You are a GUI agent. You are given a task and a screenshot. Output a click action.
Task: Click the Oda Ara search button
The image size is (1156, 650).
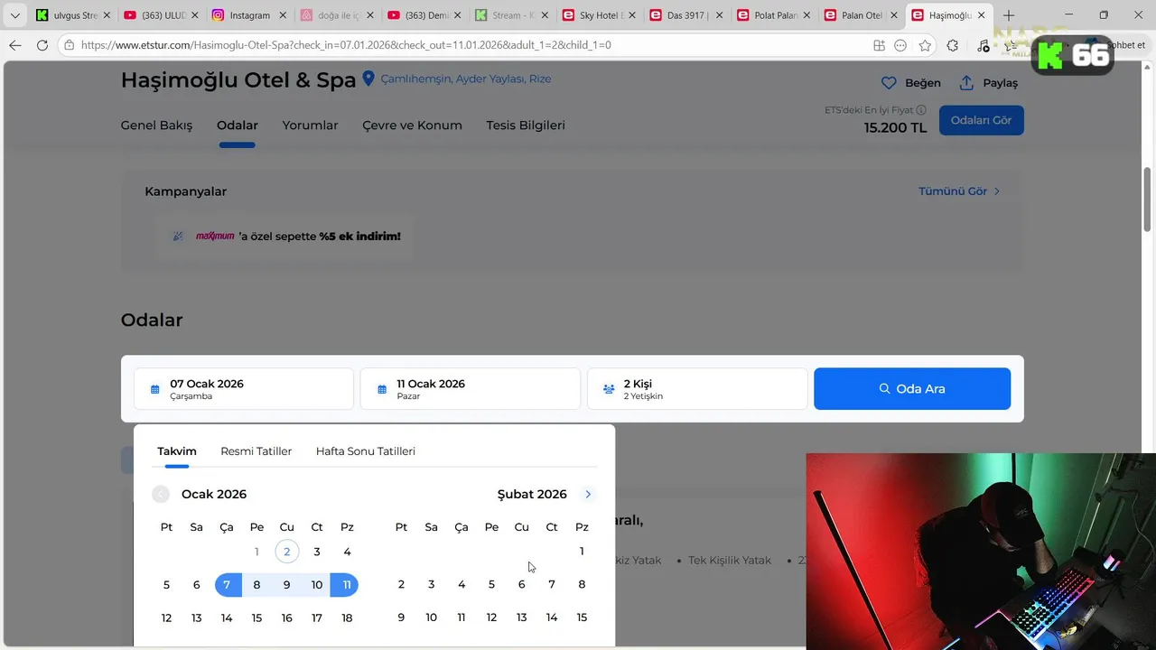(x=912, y=389)
